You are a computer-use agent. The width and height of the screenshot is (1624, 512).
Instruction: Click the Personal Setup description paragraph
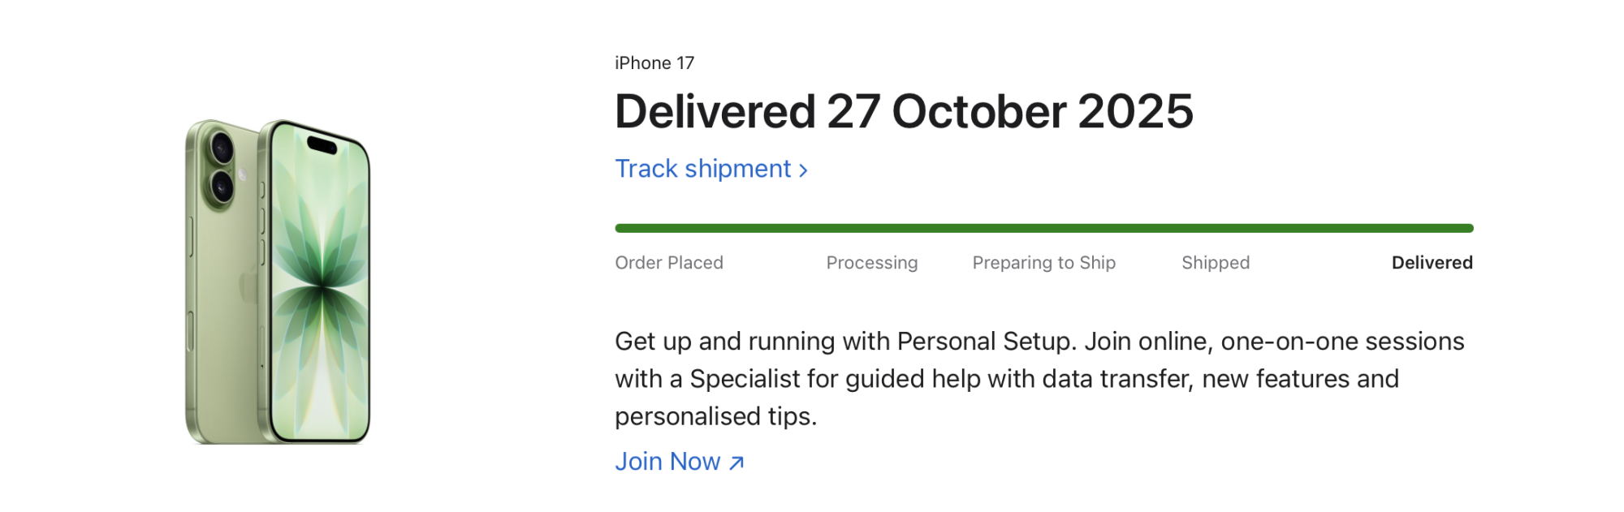(x=1039, y=380)
